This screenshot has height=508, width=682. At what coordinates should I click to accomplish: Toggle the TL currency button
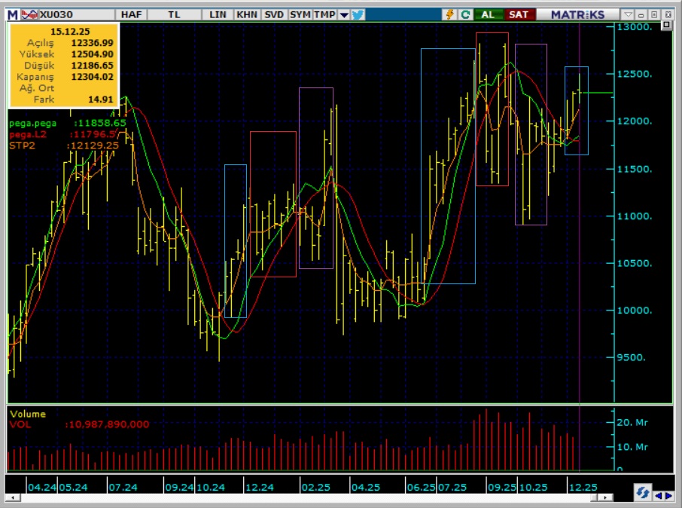click(x=174, y=14)
